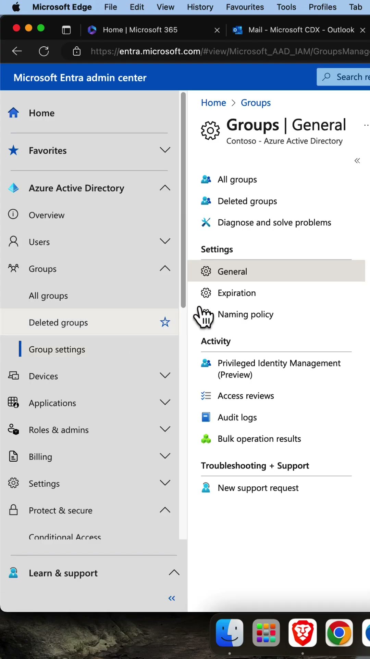Click the Access reviews checklist icon
This screenshot has width=370, height=659.
[x=206, y=396]
